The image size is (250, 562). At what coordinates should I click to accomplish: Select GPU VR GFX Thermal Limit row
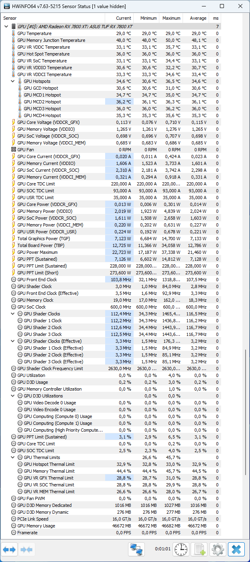111,478
